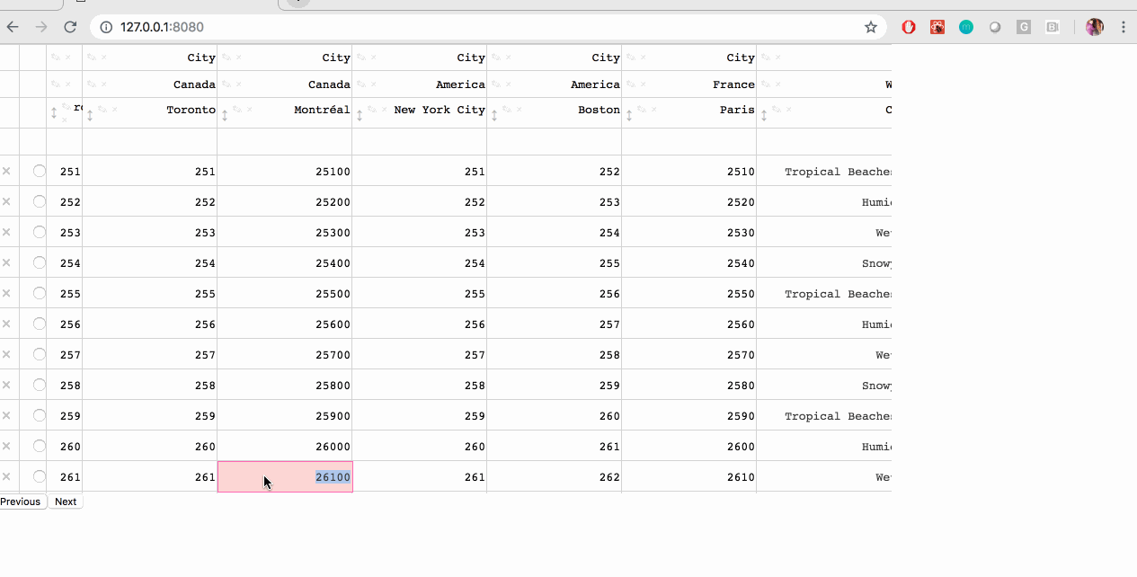Sort the Montréal column
1137x577 pixels.
(225, 114)
